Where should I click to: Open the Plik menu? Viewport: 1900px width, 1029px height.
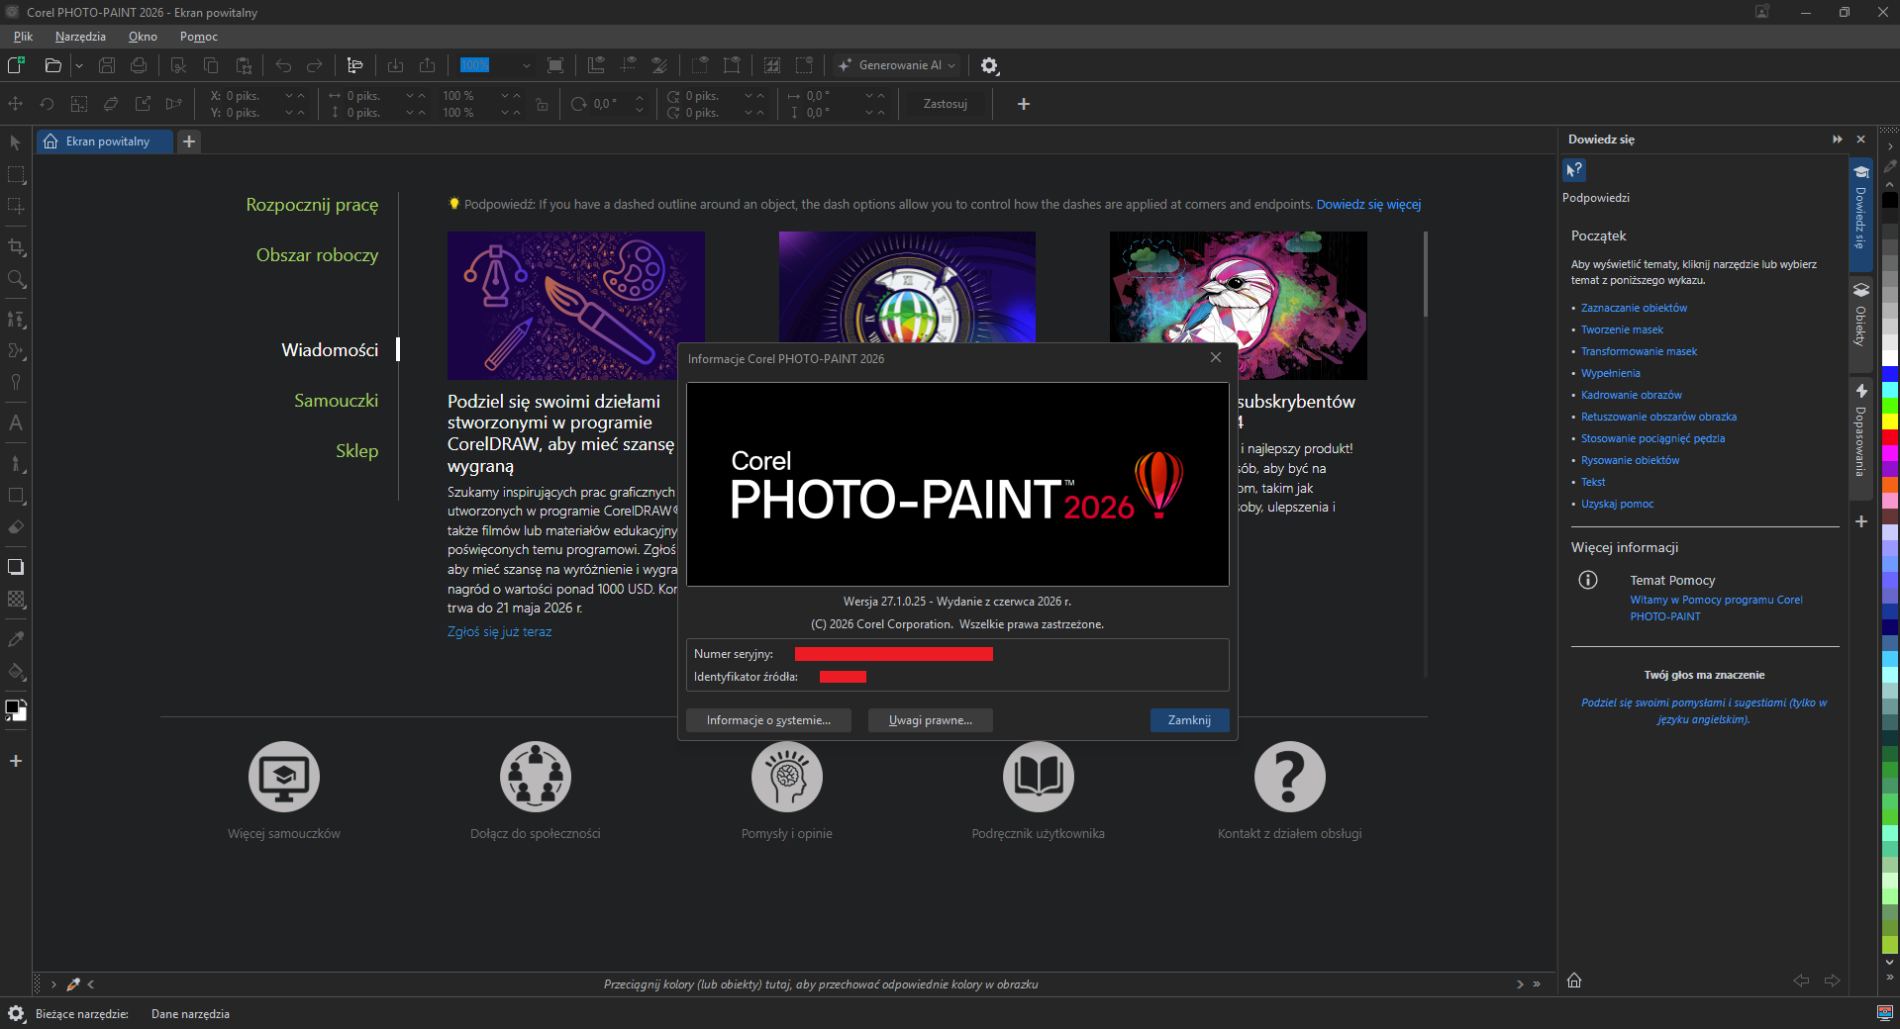tap(23, 37)
